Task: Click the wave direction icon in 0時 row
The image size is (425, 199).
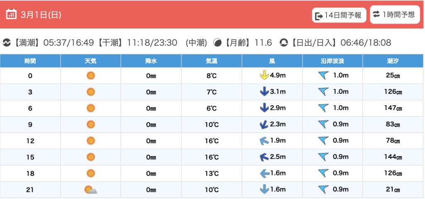Action: (323, 75)
